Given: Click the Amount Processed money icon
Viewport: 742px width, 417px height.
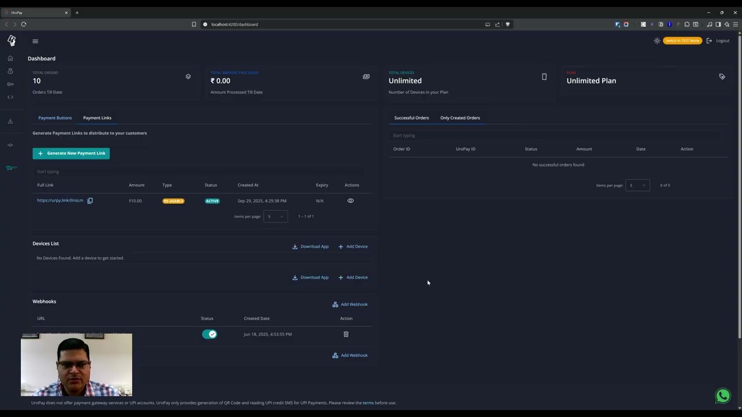Looking at the screenshot, I should (366, 76).
